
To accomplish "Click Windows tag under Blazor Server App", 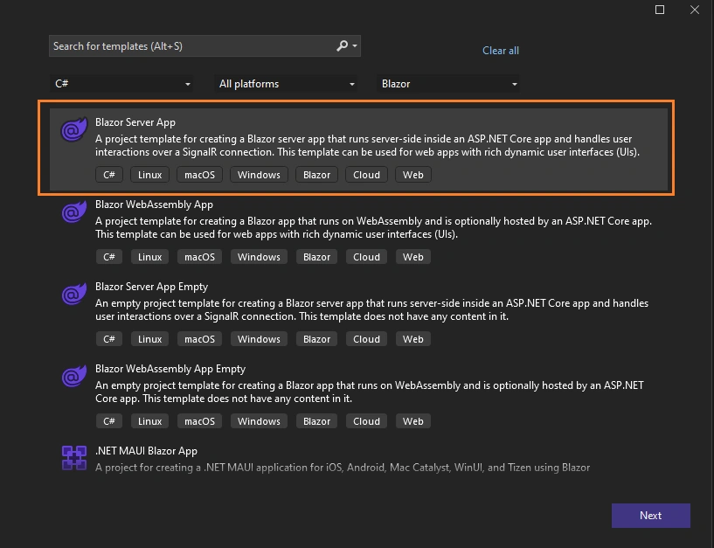I will 259,175.
